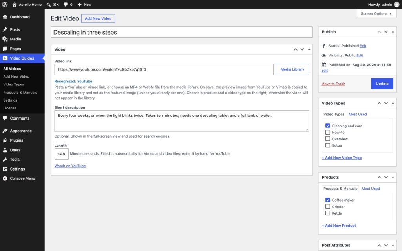Image resolution: width=402 pixels, height=251 pixels.
Task: Collapse the Products panel triangle
Action: pos(393,177)
